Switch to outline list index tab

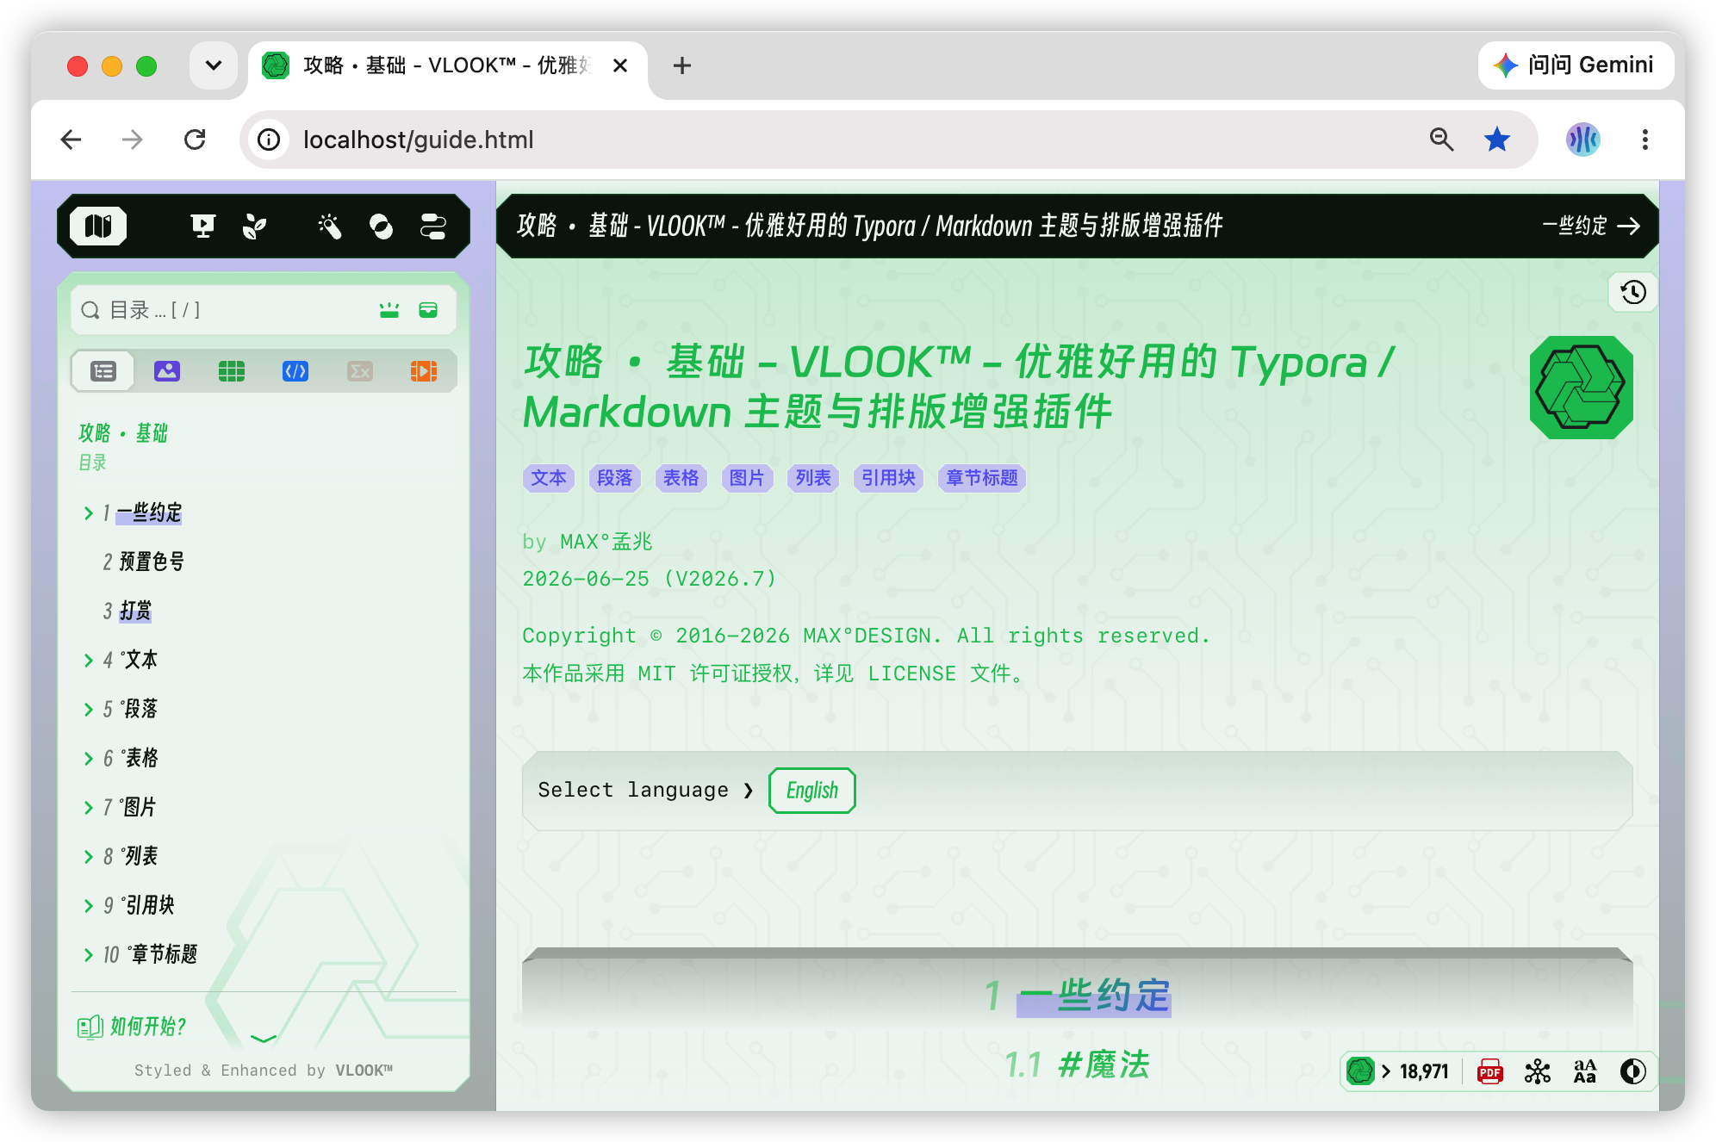(x=103, y=371)
